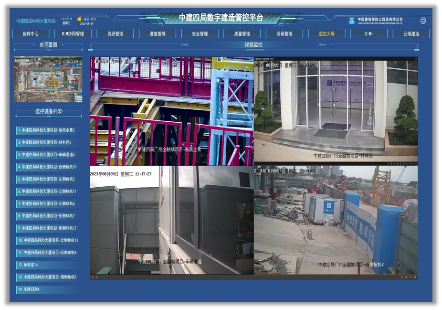
Task: Open the 双碳管理 menu
Action: (284, 34)
